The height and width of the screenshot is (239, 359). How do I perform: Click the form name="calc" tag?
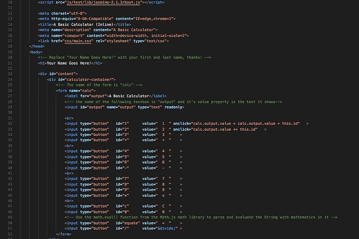click(76, 91)
